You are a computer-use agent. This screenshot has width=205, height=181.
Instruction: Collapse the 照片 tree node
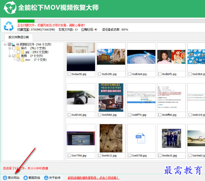[10, 48]
